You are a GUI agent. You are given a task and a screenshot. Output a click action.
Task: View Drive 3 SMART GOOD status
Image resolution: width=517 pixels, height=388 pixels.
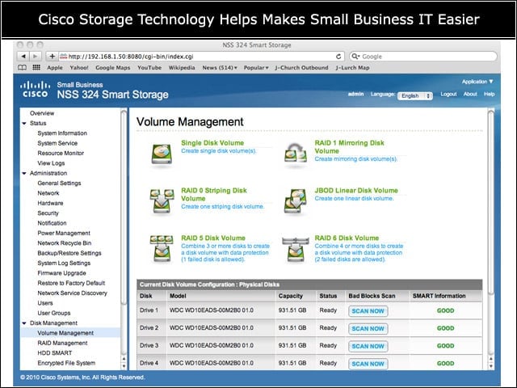pos(445,346)
